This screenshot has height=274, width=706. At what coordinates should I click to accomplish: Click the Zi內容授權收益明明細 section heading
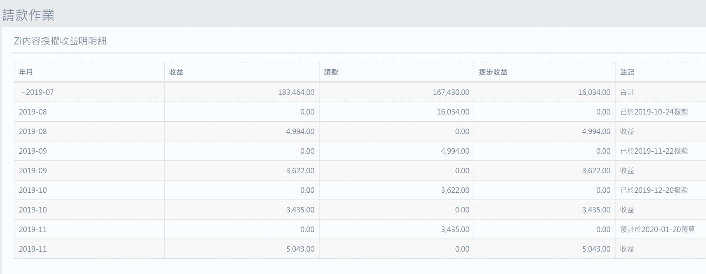60,41
